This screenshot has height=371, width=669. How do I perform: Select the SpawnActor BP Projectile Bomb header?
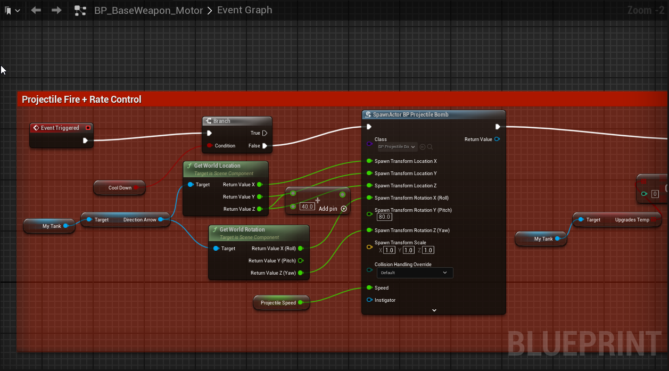tap(433, 114)
